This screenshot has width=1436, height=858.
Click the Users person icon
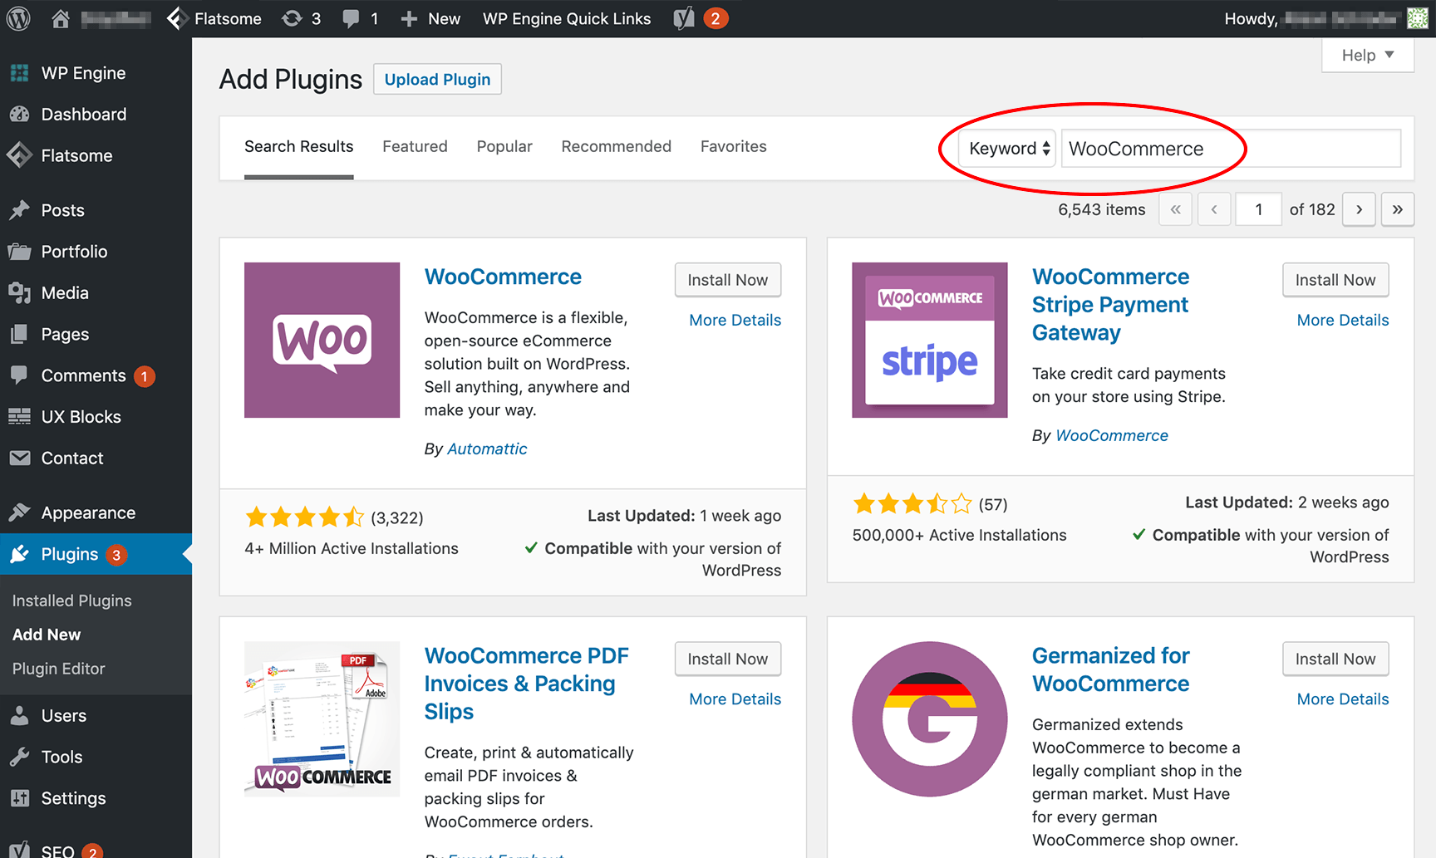tap(19, 715)
